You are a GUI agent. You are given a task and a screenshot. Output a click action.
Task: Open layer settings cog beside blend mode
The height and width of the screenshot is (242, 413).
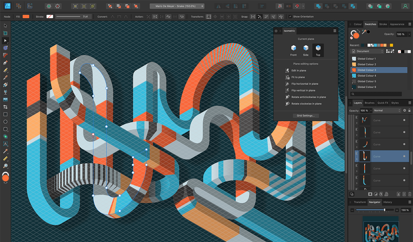(x=405, y=111)
